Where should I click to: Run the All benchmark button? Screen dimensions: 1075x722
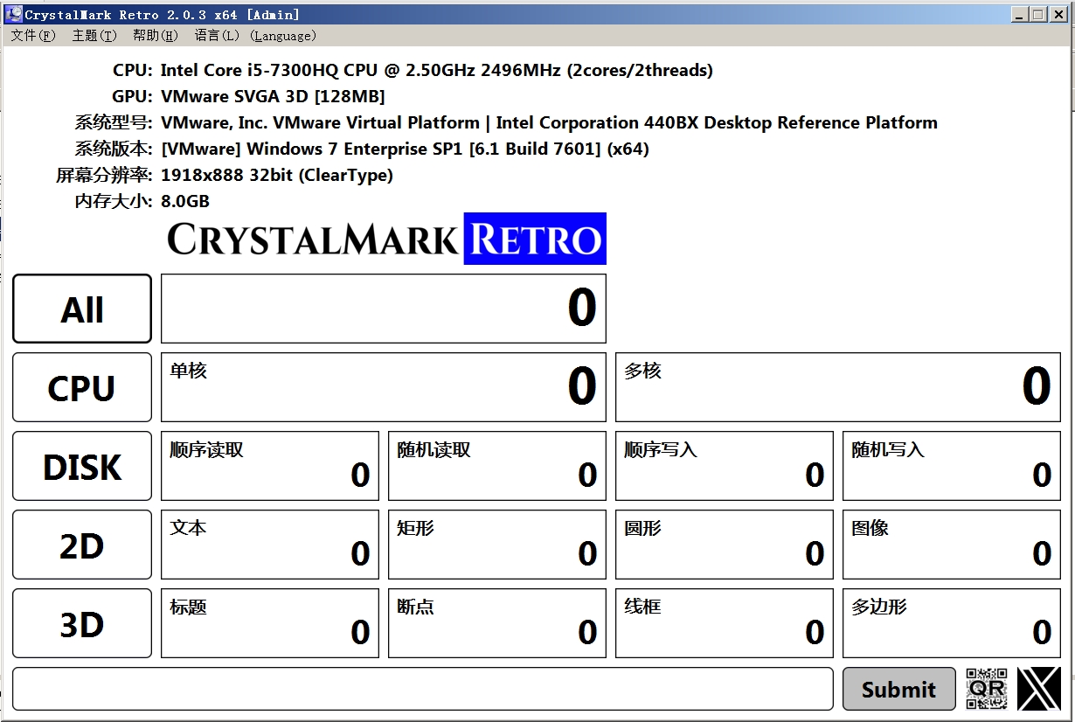click(x=82, y=309)
